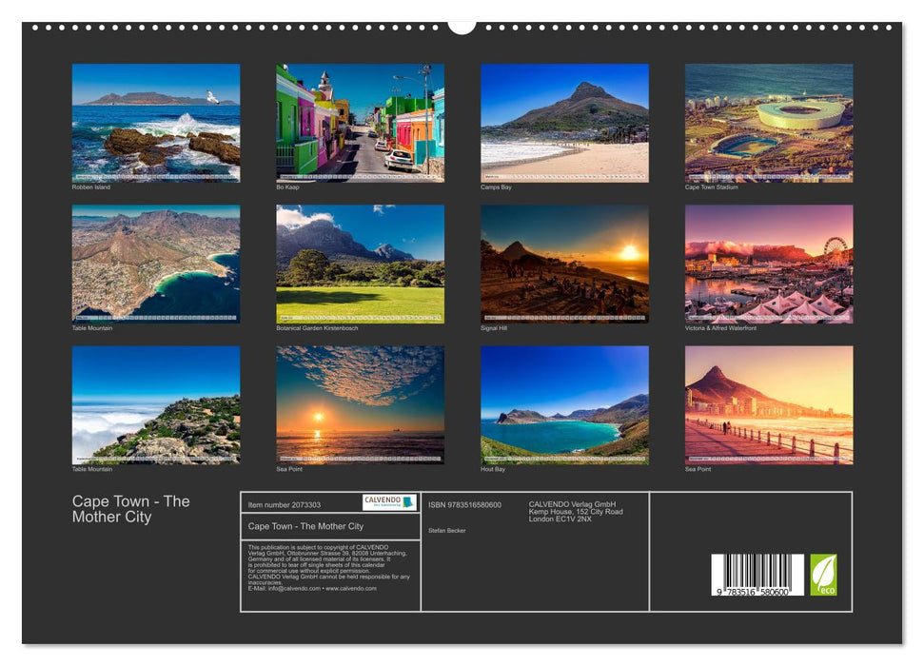Click the sun in the Signal Hill photo
924x666 pixels.
[631, 250]
